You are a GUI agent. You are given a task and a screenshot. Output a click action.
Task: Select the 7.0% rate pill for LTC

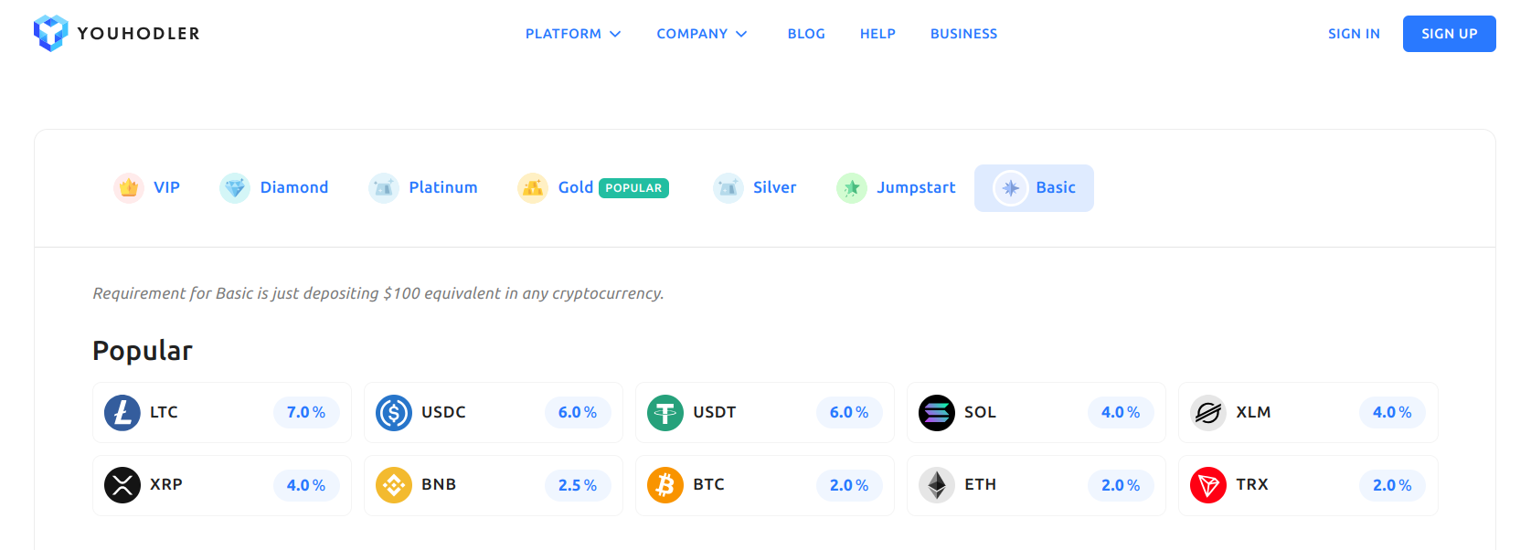pyautogui.click(x=307, y=412)
